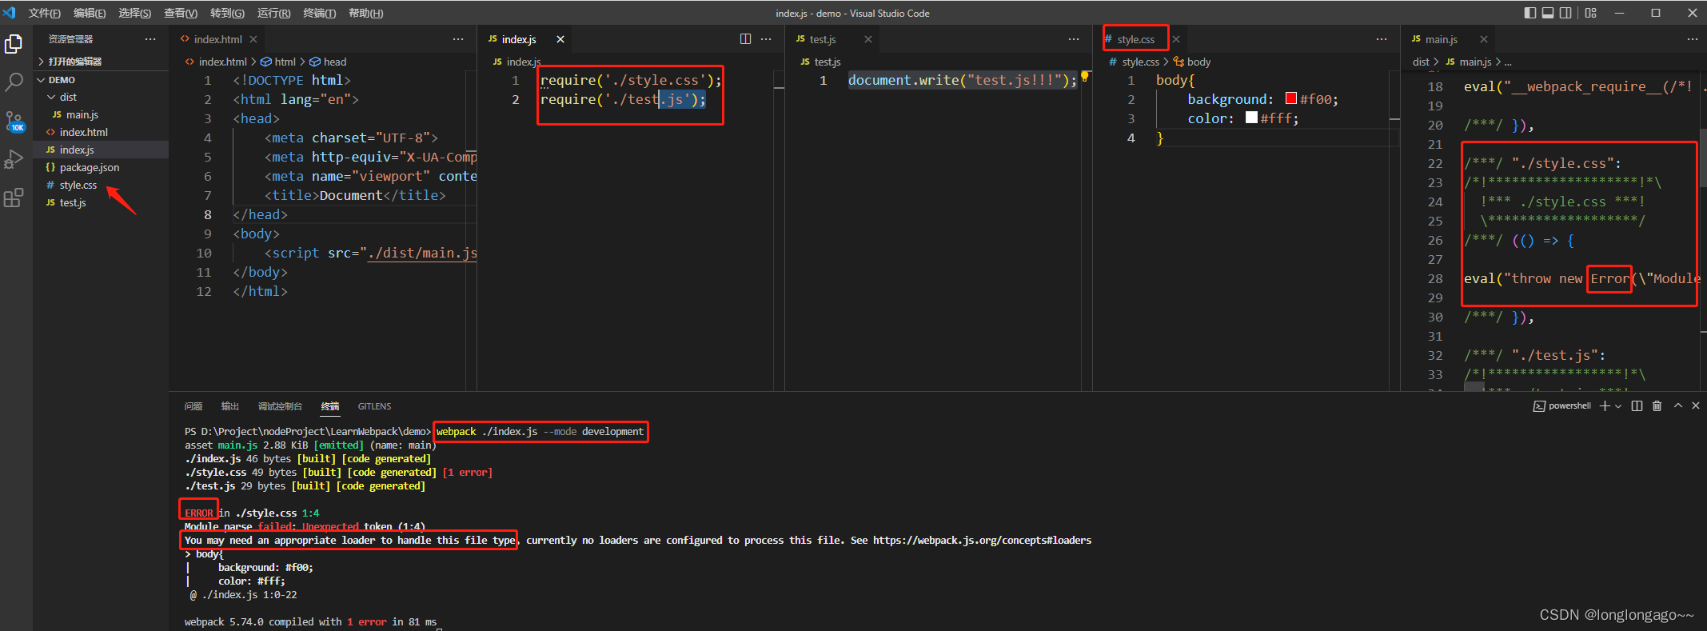Open explorer panel more actions (…)
This screenshot has width=1707, height=631.
click(150, 39)
